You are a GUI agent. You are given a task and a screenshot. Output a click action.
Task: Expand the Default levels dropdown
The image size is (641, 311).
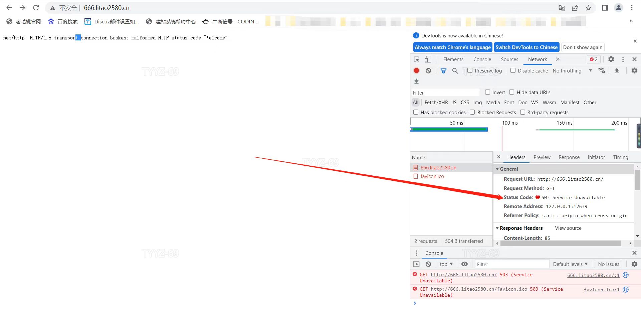tap(570, 264)
